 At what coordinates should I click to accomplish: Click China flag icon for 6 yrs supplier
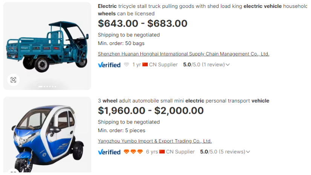162,152
